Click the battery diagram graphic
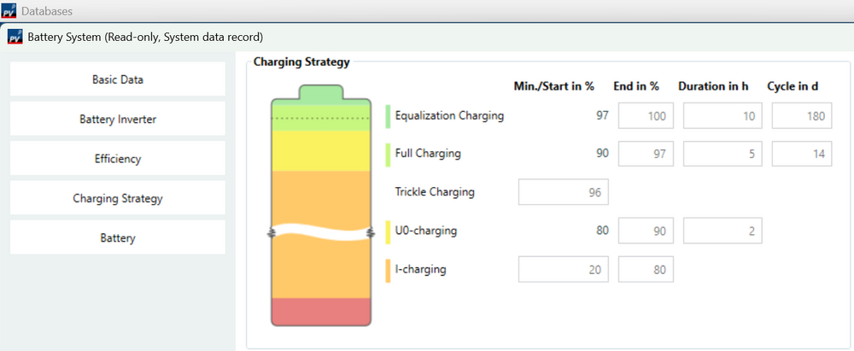Viewport: 854px width, 351px height. click(x=321, y=205)
